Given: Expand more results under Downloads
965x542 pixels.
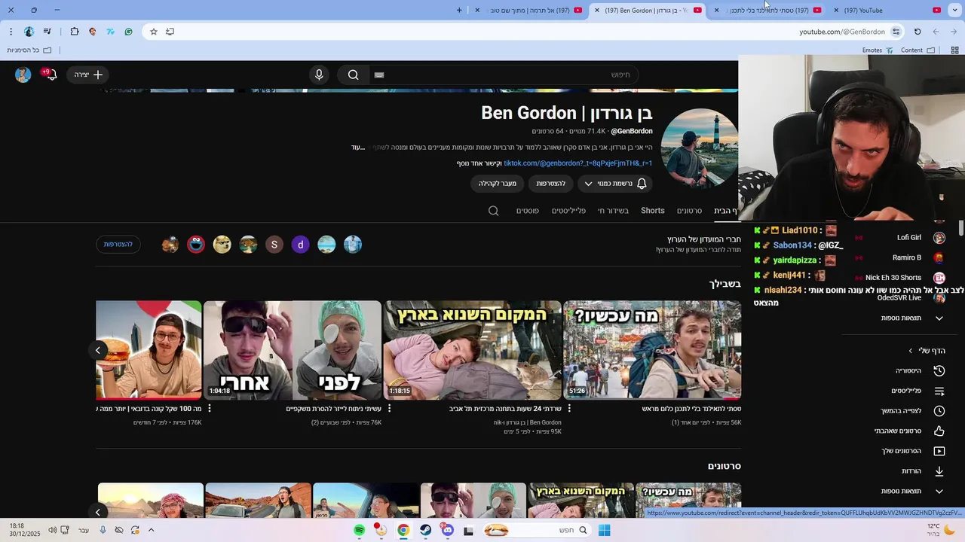Looking at the screenshot, I should click(912, 491).
